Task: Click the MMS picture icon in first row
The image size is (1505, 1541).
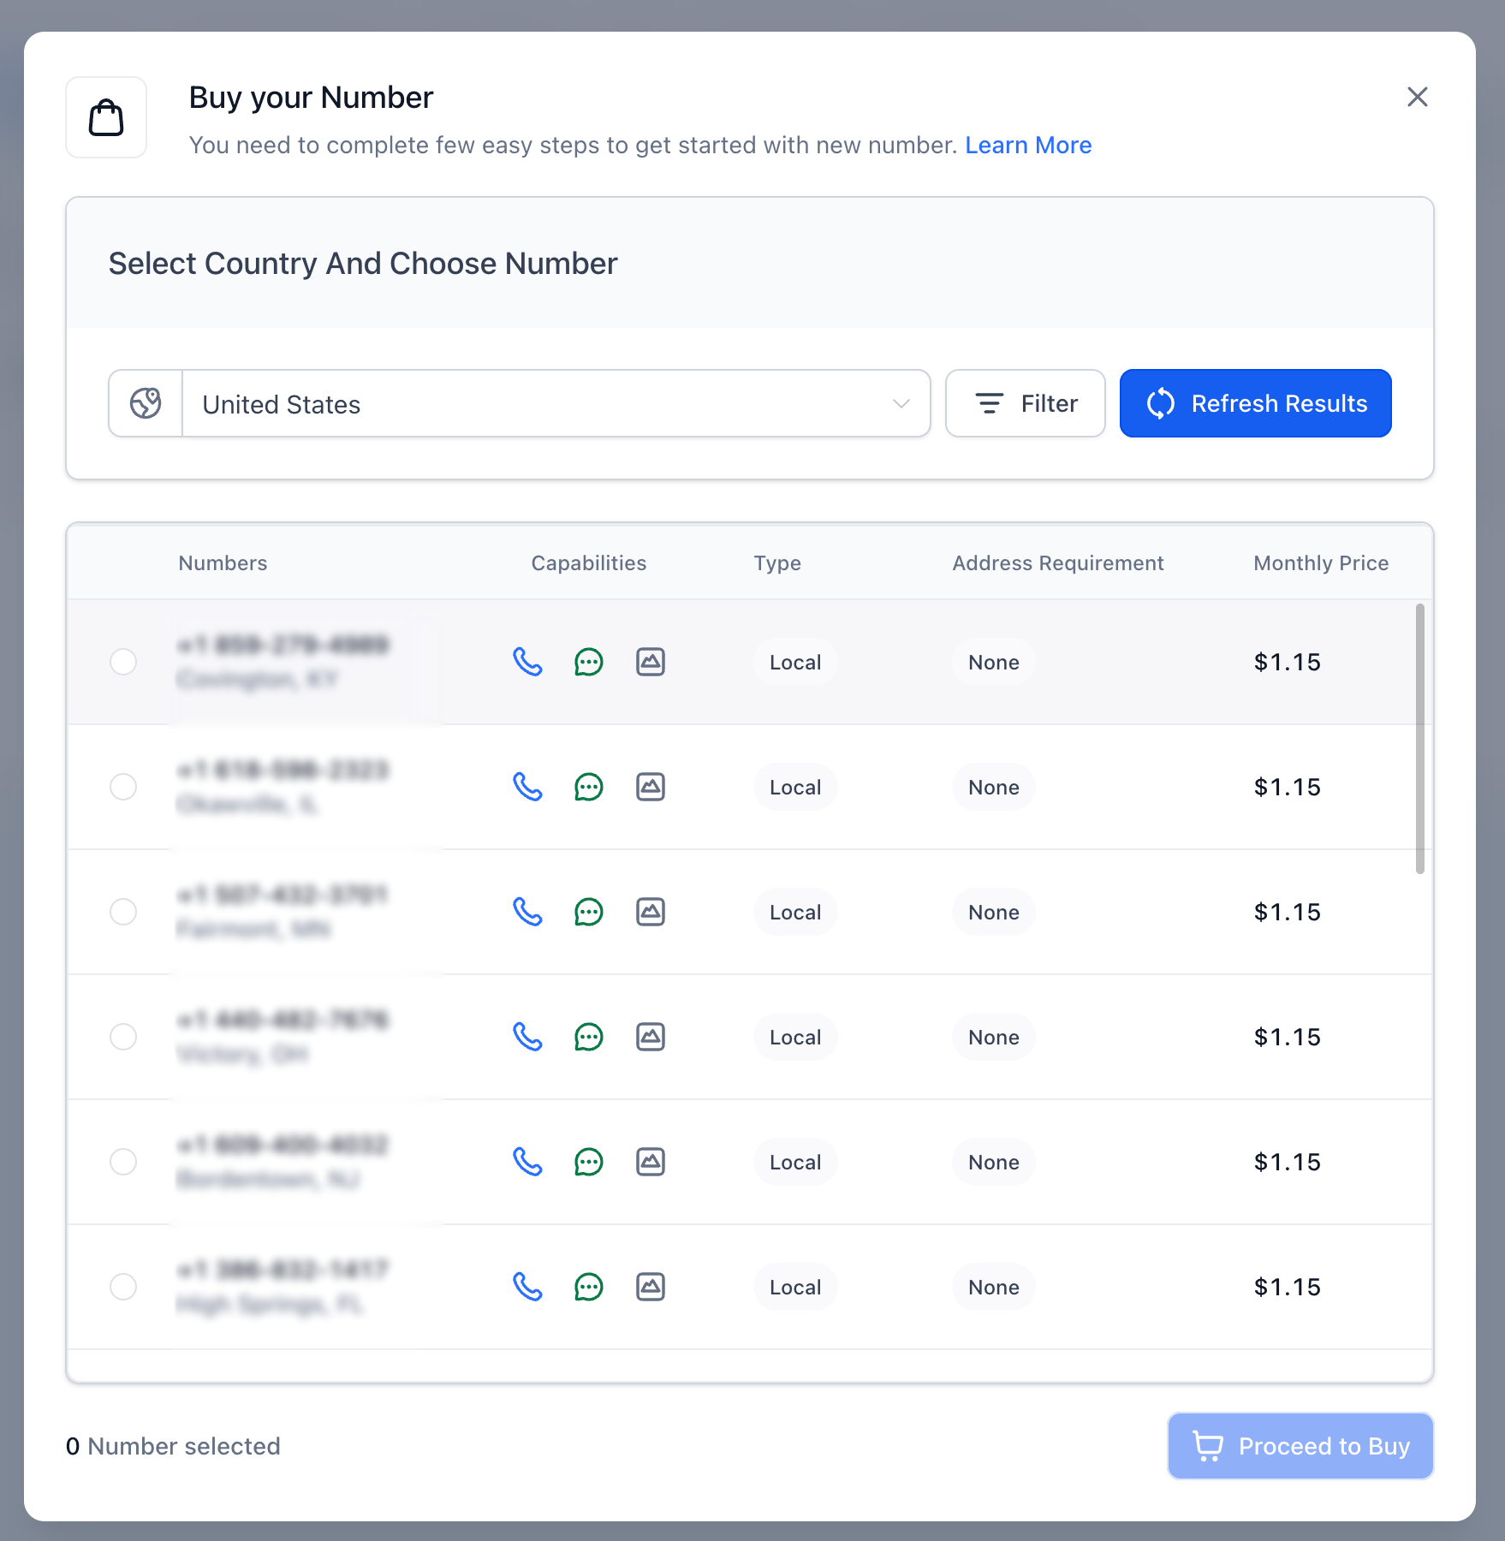Action: point(651,662)
